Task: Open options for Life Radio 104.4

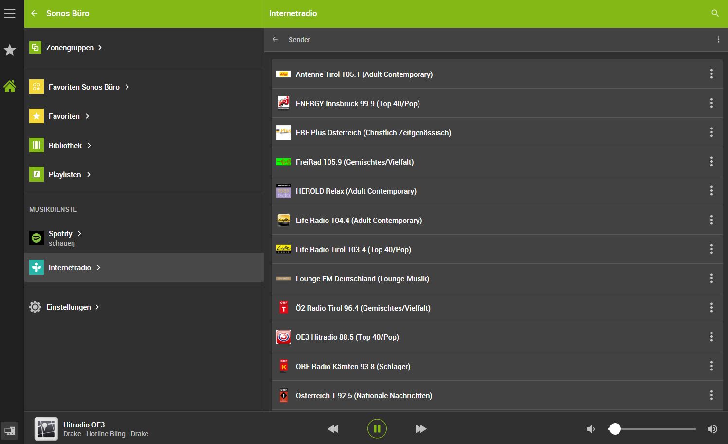Action: click(x=711, y=220)
